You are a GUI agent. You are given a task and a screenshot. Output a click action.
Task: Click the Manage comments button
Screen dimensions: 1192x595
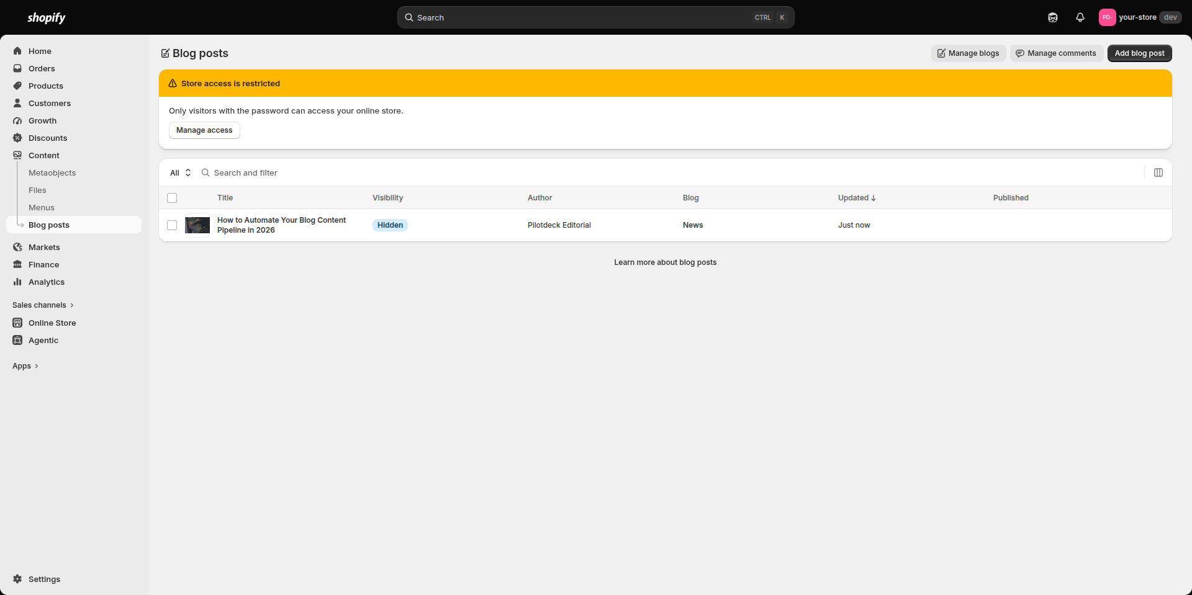click(x=1057, y=53)
